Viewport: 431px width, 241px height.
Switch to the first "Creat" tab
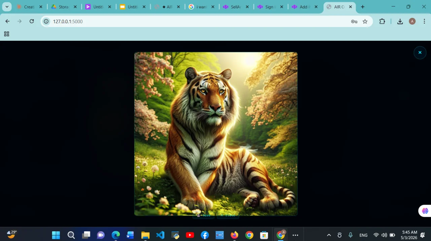29,7
